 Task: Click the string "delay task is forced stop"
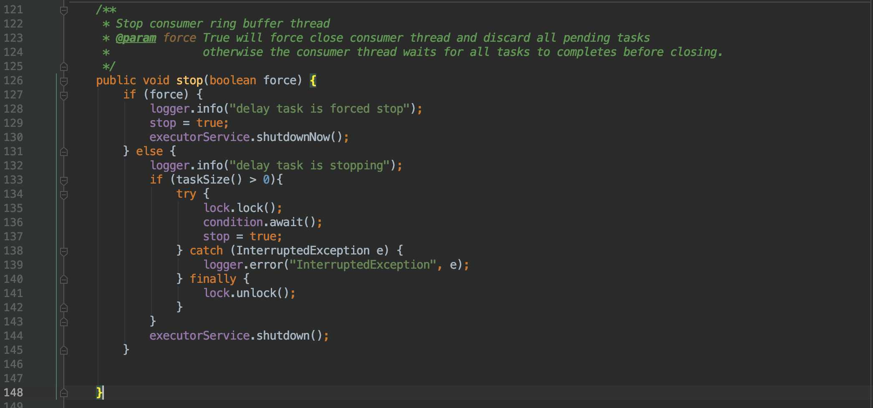(320, 109)
